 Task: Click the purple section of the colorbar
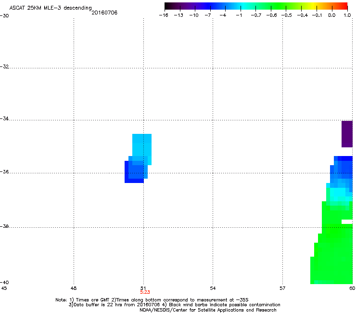pos(189,6)
